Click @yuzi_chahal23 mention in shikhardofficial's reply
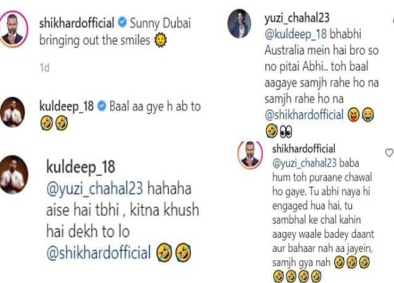The width and height of the screenshot is (394, 283). 304,164
